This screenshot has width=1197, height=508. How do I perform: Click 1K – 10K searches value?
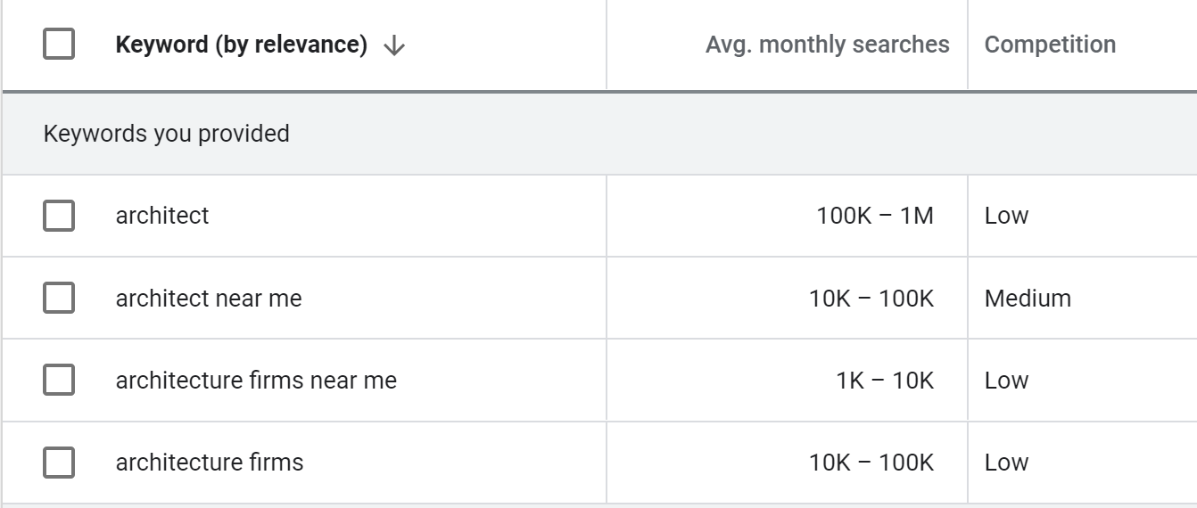click(884, 381)
